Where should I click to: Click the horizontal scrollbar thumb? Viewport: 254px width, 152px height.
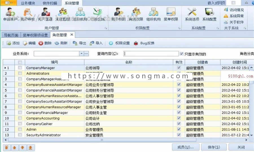(x=102, y=140)
